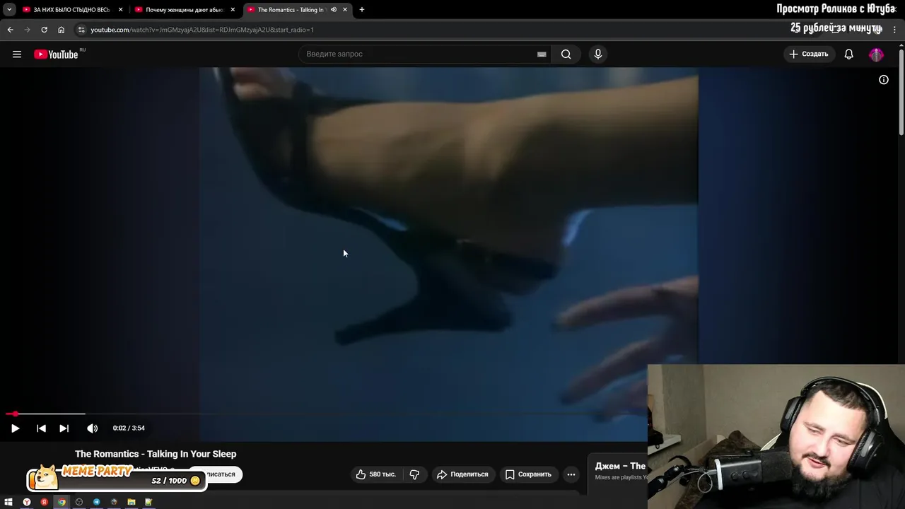This screenshot has height=509, width=905.
Task: Open the red Яндекс taskbar icon
Action: point(44,502)
